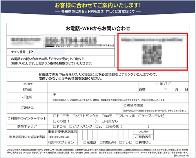Click the お電話でのお申込み instruction text

[x=98, y=77]
